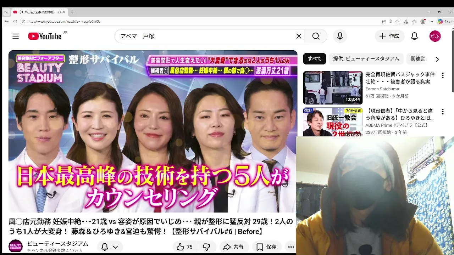Mute the tab via its speaker icon
The height and width of the screenshot is (255, 454).
click(21, 12)
